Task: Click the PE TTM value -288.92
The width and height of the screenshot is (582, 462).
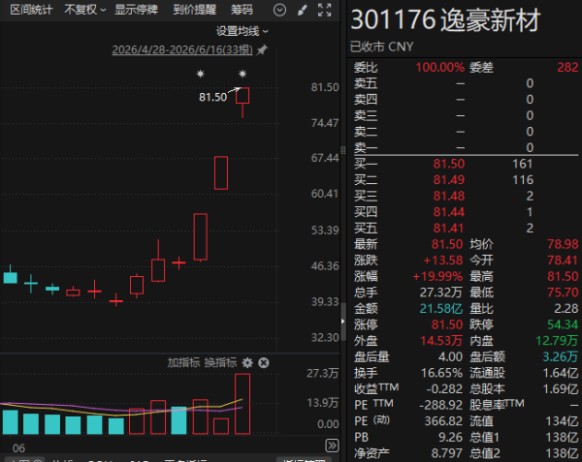Action: [441, 405]
